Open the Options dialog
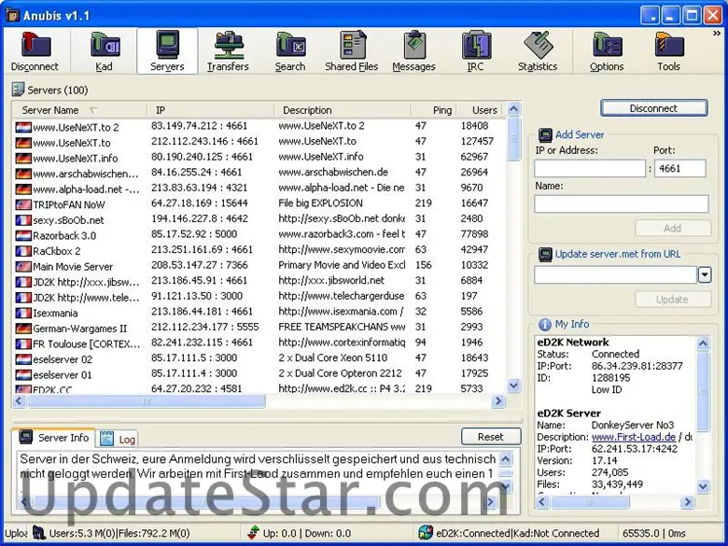This screenshot has height=546, width=728. coord(607,51)
